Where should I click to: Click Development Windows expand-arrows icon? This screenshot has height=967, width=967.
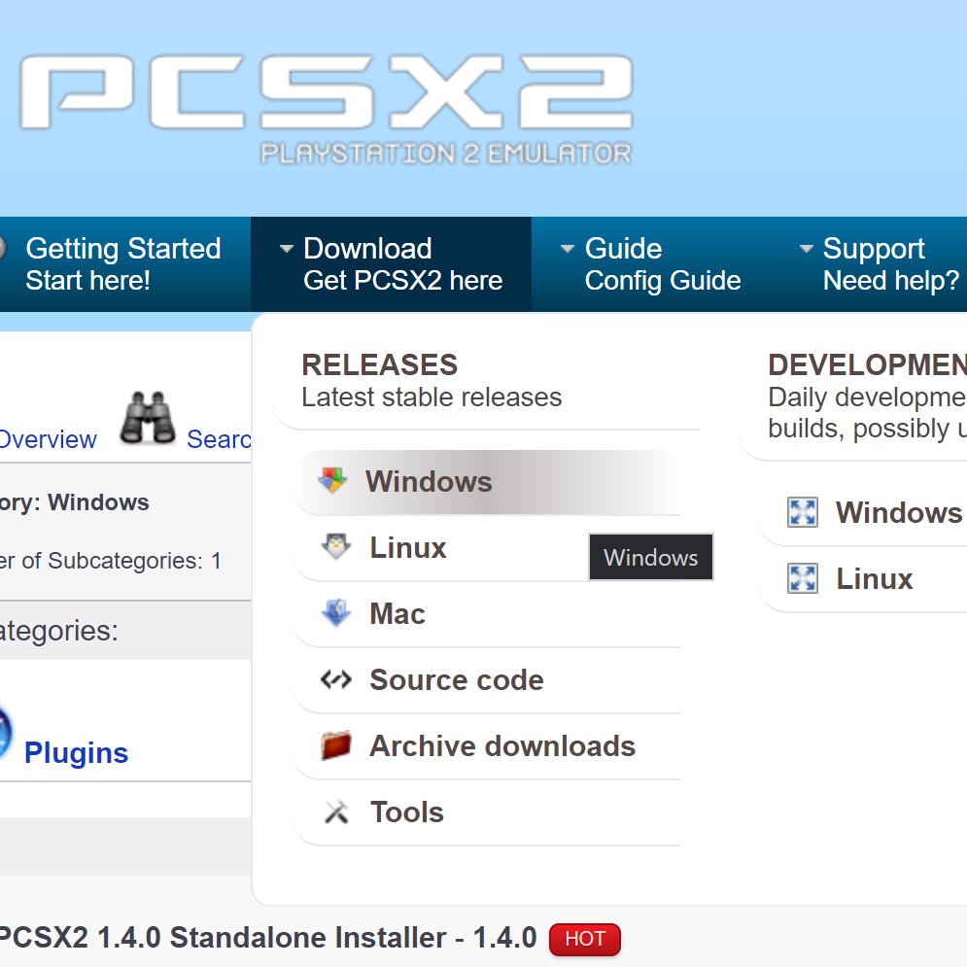(803, 512)
